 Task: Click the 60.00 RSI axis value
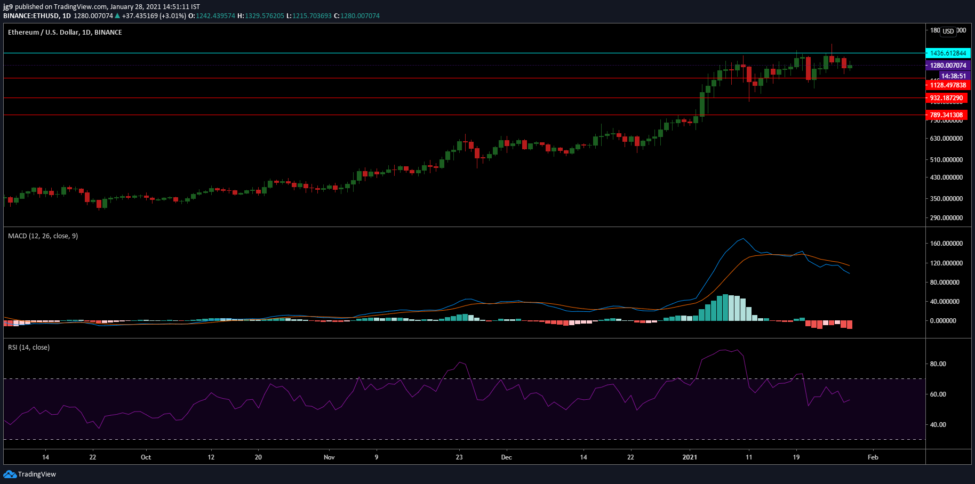click(938, 394)
